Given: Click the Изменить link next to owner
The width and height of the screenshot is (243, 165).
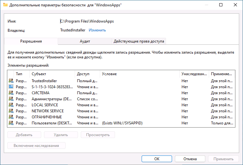Looking at the screenshot, I should click(97, 30).
